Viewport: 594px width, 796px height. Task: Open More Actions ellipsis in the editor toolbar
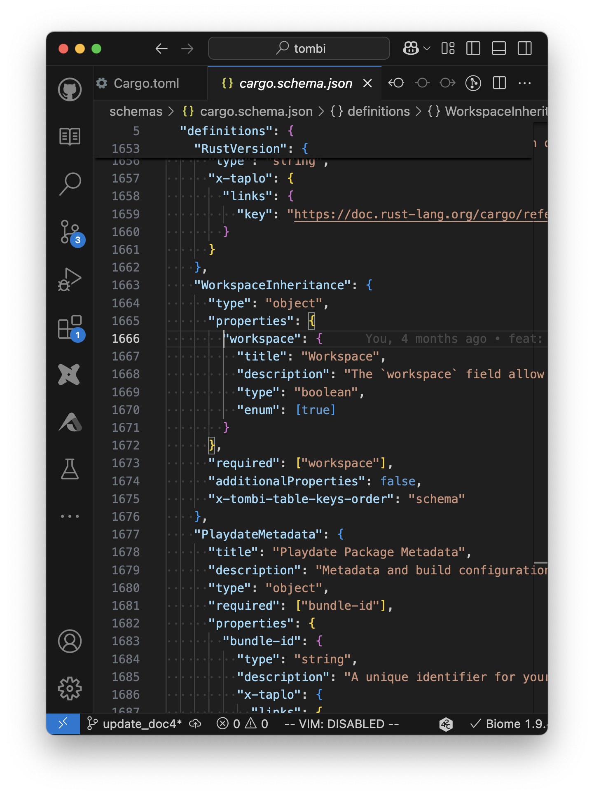coord(524,83)
